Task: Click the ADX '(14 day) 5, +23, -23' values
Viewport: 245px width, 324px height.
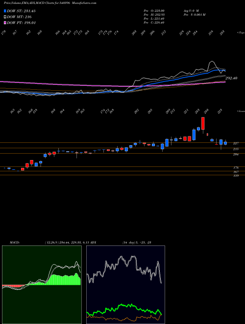Action: (137, 243)
